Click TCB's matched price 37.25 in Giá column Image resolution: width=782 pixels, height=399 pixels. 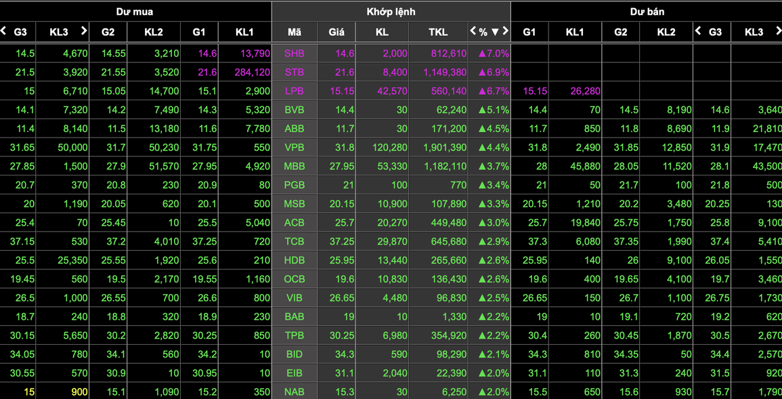(342, 241)
